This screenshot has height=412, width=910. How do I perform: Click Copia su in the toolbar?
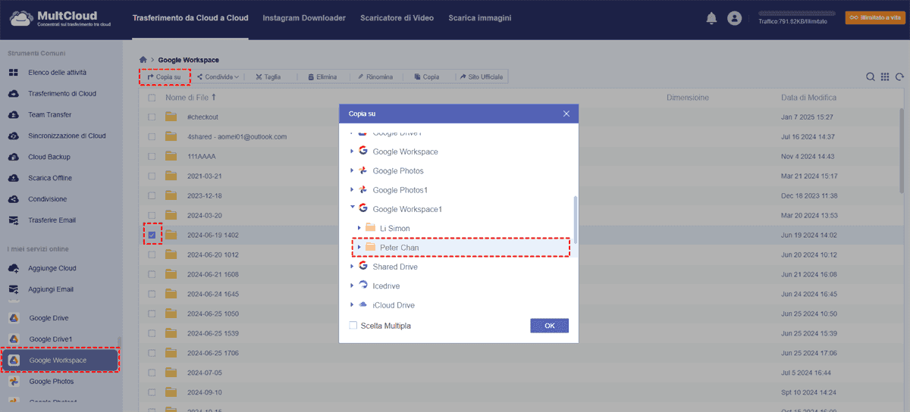(164, 76)
